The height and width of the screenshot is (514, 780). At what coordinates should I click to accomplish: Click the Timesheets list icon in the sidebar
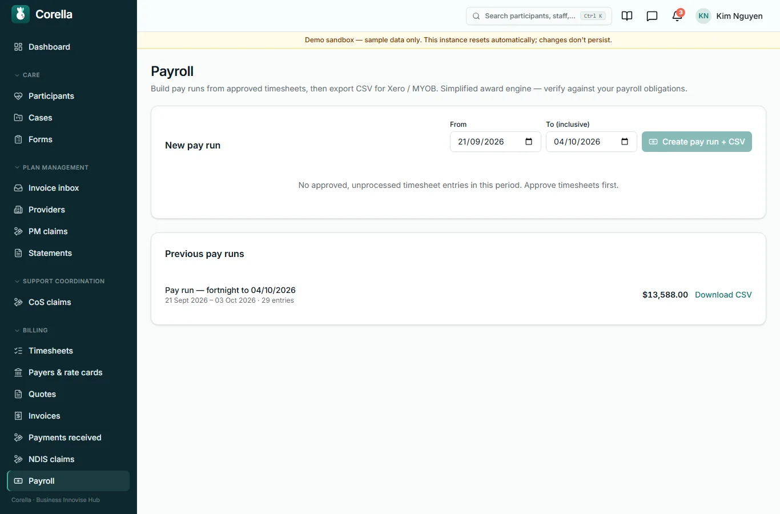[18, 351]
